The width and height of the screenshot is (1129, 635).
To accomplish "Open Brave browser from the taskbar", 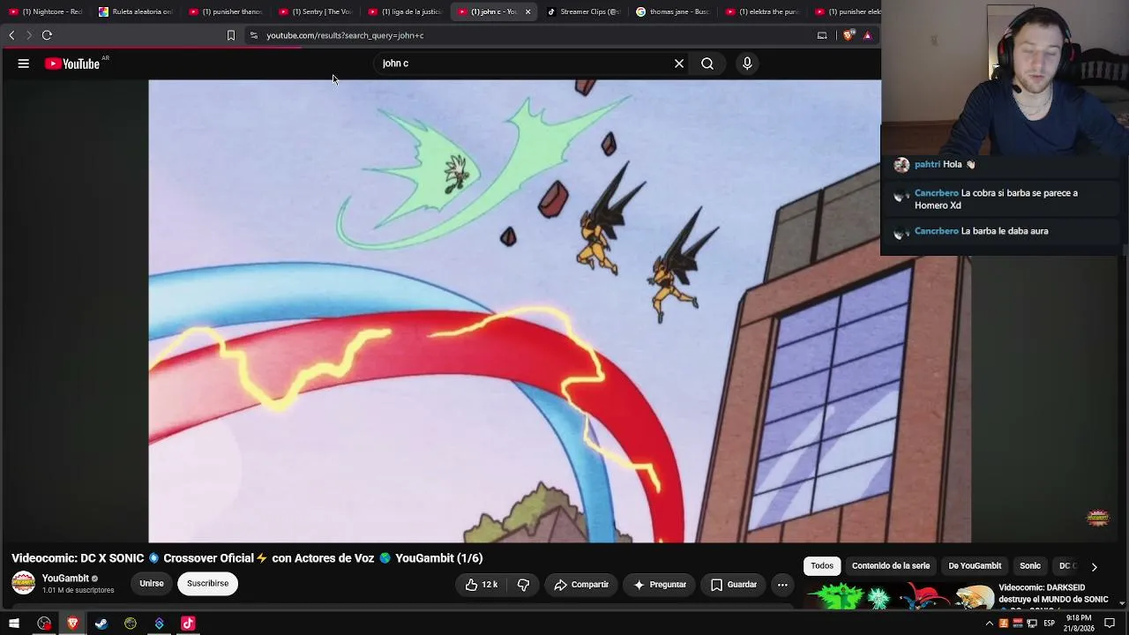I will pos(72,624).
